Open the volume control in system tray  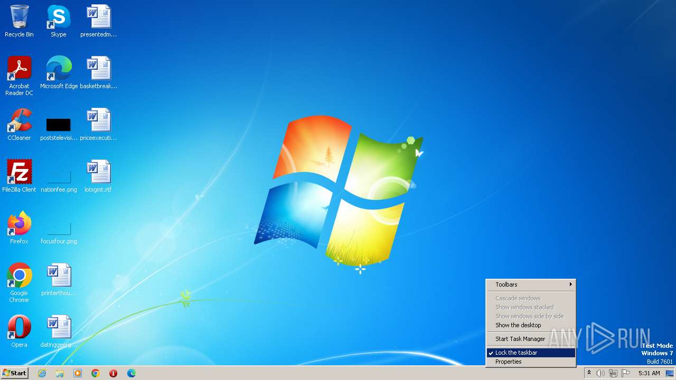[600, 373]
